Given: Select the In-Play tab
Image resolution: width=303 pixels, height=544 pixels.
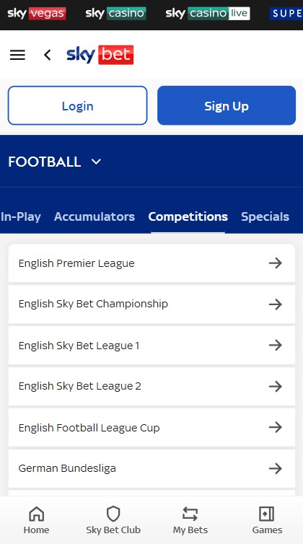Looking at the screenshot, I should tap(20, 216).
